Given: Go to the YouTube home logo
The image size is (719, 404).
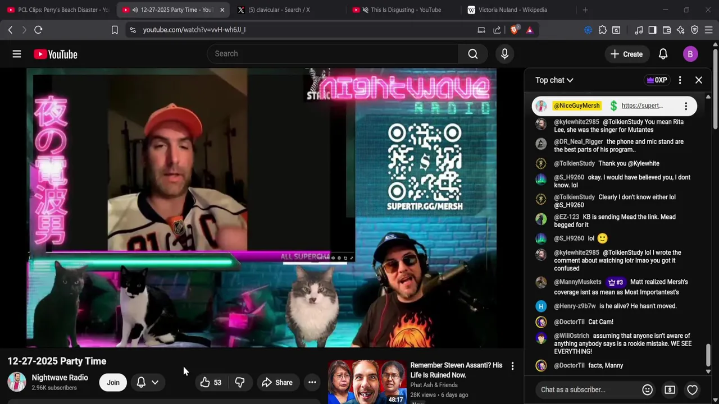Looking at the screenshot, I should 55,54.
